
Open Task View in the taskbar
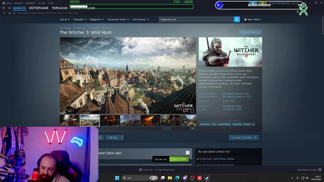click(x=163, y=178)
